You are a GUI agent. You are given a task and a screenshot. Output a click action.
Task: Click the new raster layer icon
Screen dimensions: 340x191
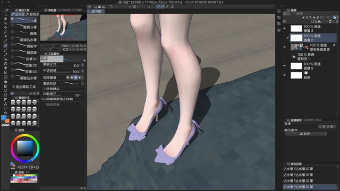(312, 22)
